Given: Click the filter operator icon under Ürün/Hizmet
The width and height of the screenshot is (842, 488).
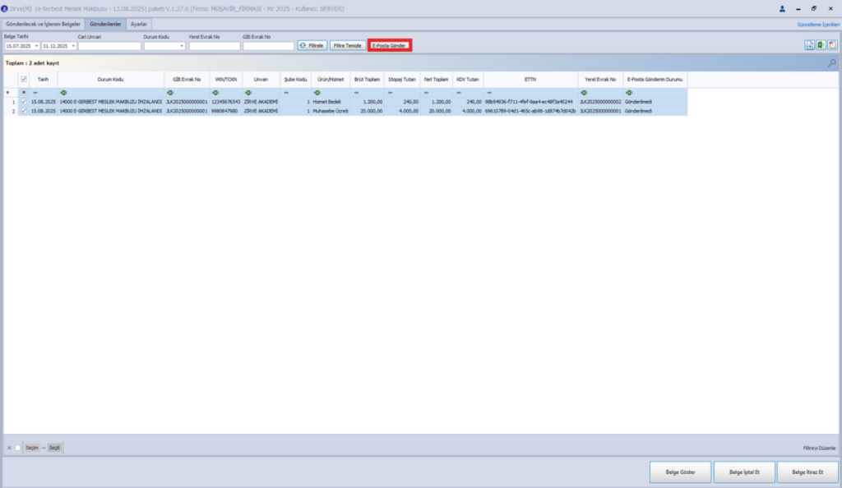Looking at the screenshot, I should [317, 93].
